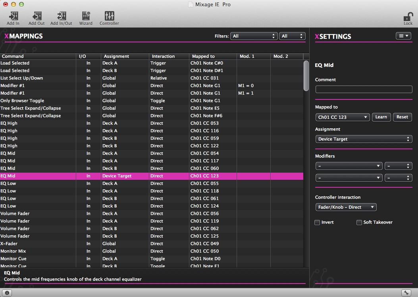Enable the Soft Takeover checkbox
Screen dimensions: 418x297
pos(359,223)
